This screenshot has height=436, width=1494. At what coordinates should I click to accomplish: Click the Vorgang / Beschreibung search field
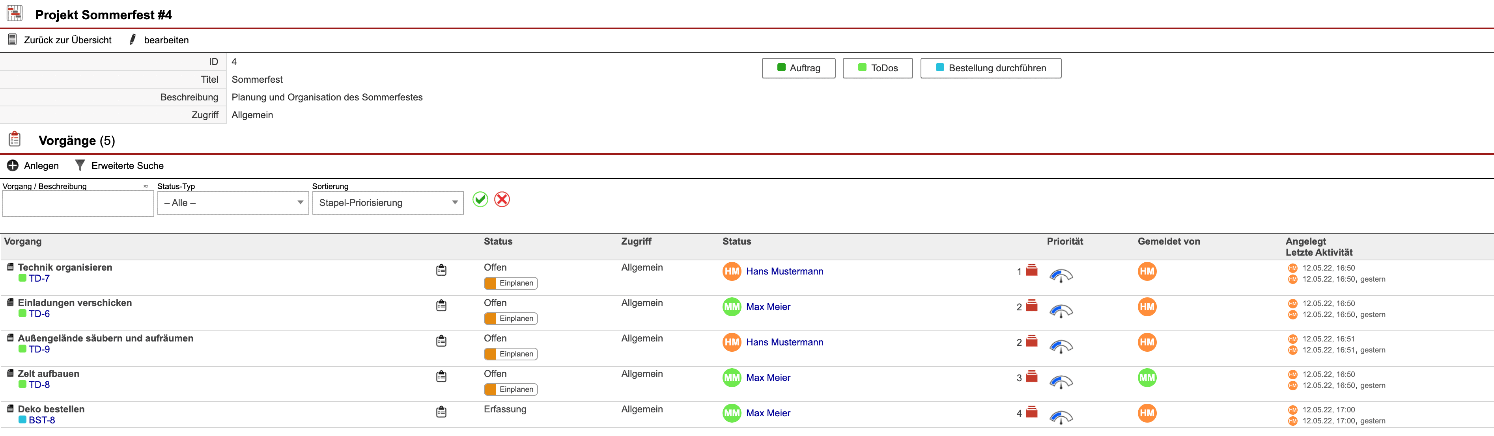pyautogui.click(x=78, y=204)
